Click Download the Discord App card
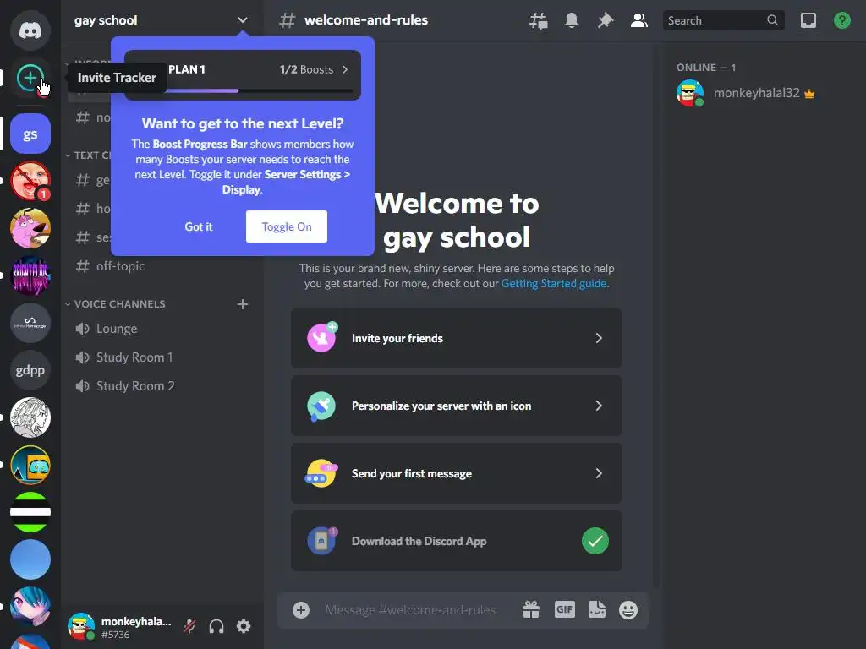Image resolution: width=866 pixels, height=649 pixels. 456,541
